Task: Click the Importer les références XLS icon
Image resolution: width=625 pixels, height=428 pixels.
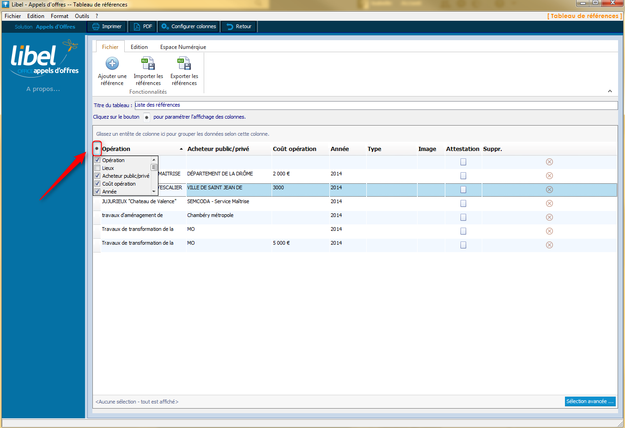Action: [148, 63]
